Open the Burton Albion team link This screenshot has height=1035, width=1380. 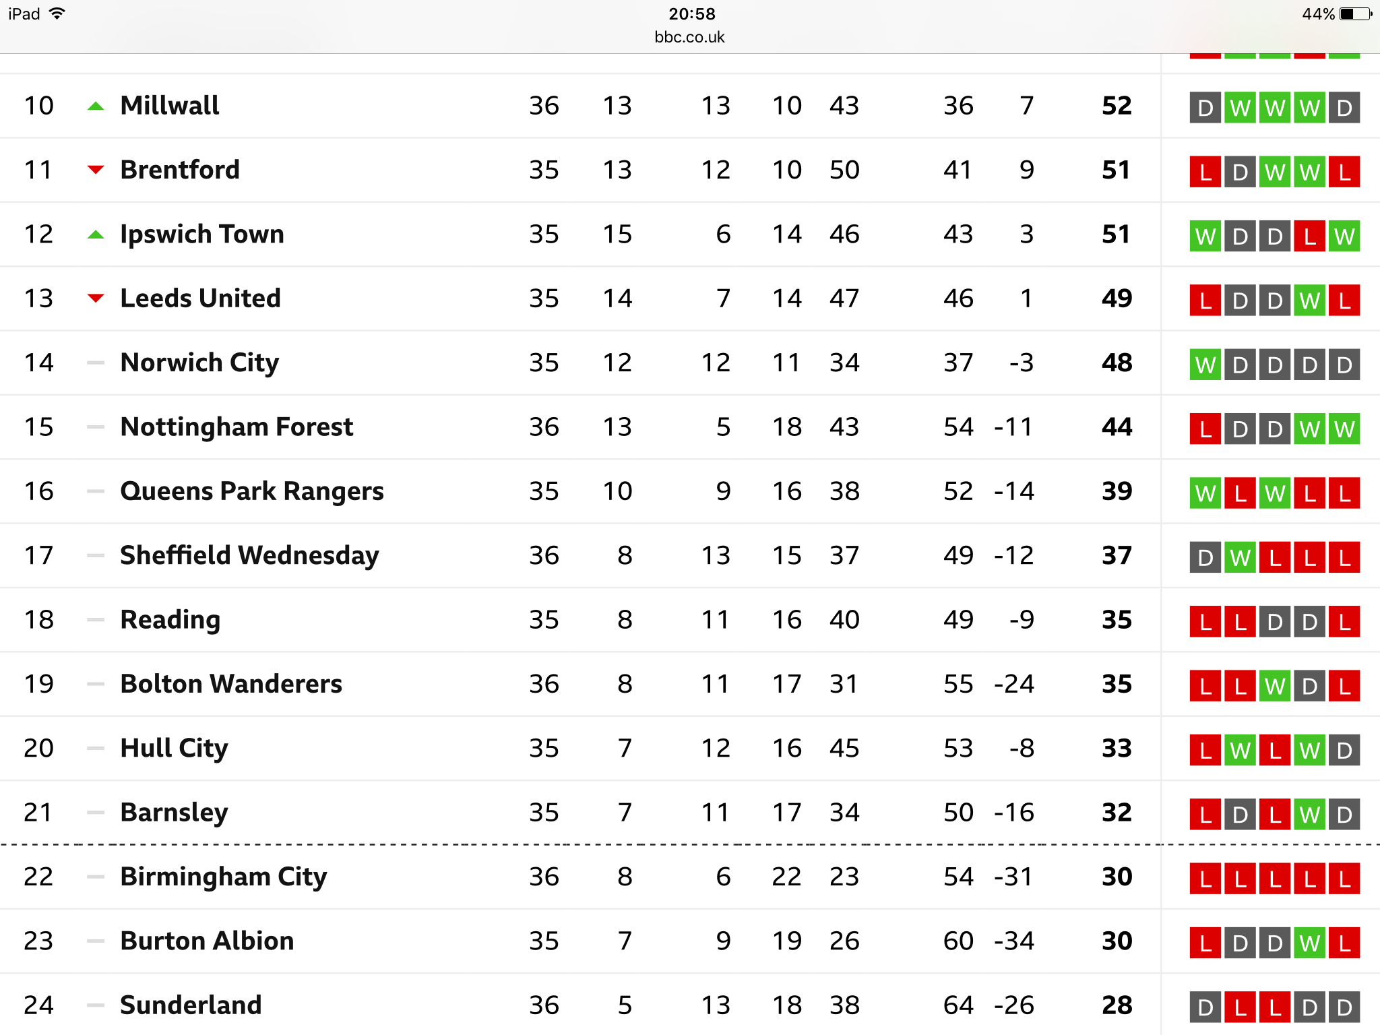click(x=207, y=941)
